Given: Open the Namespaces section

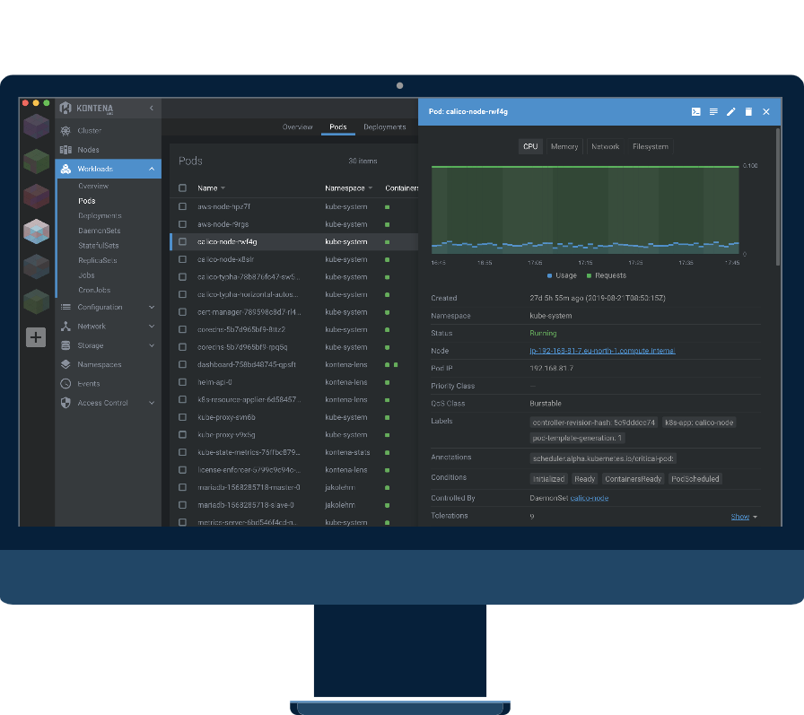Looking at the screenshot, I should pos(99,364).
